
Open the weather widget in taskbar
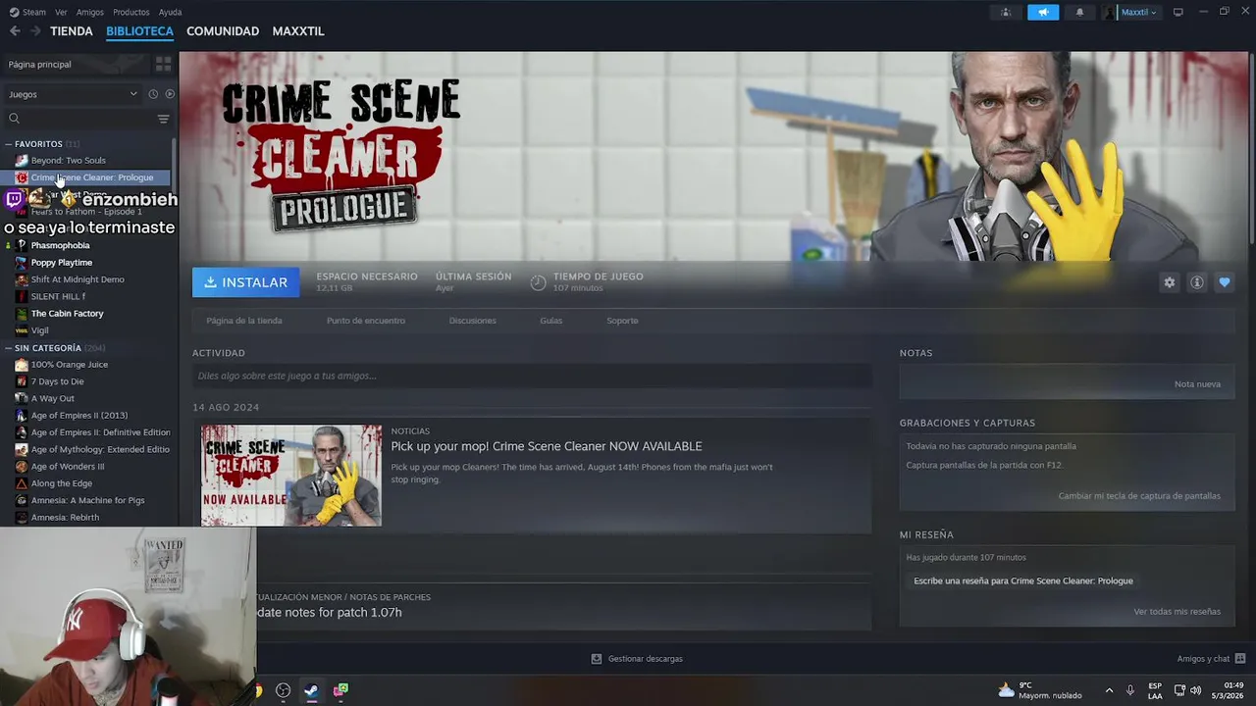click(x=1040, y=690)
